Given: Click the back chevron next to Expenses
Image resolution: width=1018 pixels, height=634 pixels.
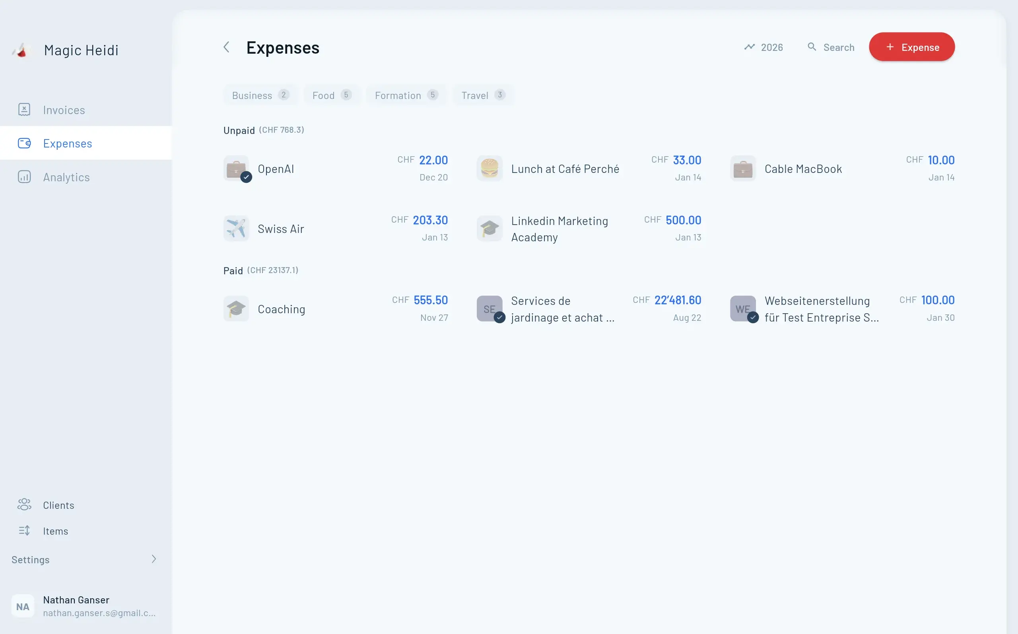Looking at the screenshot, I should (x=227, y=47).
